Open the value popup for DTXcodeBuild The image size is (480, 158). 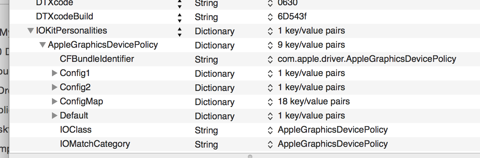click(x=271, y=17)
